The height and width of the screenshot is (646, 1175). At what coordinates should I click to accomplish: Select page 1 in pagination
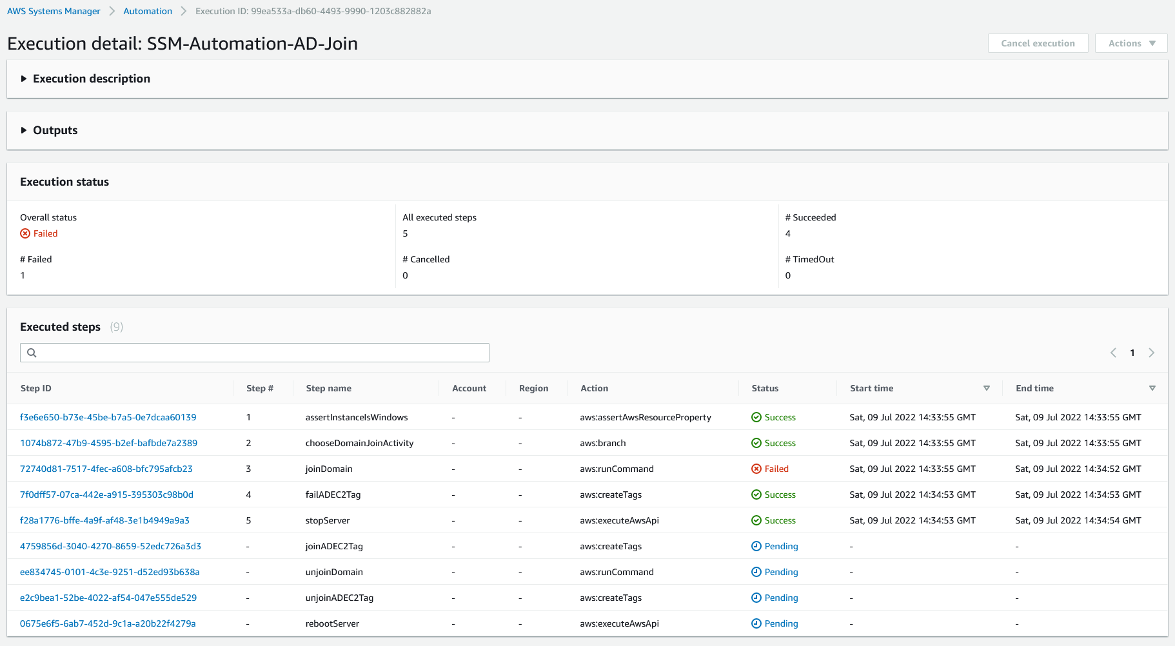click(1132, 353)
